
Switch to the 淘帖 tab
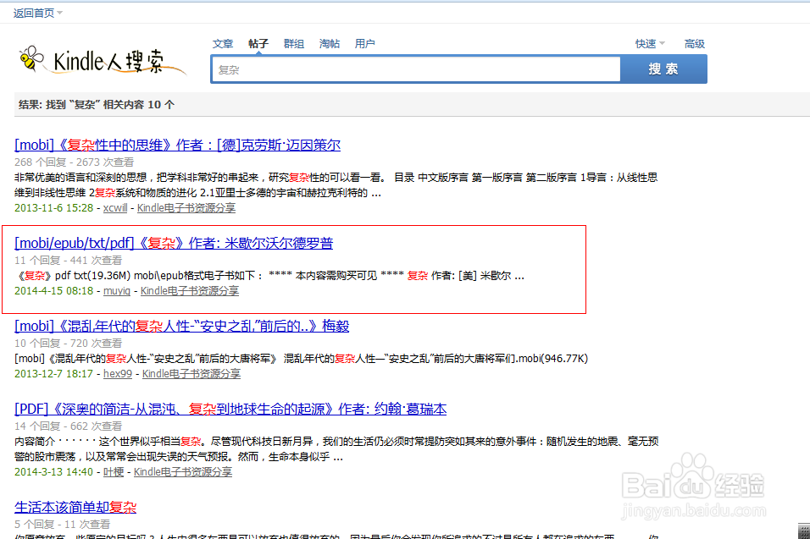(x=329, y=43)
